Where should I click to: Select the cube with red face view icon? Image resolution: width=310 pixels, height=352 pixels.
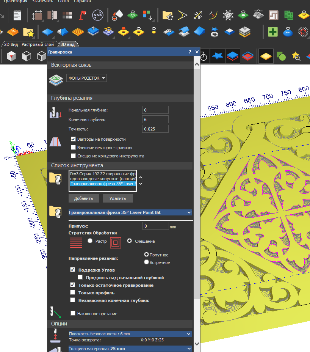tap(11, 56)
